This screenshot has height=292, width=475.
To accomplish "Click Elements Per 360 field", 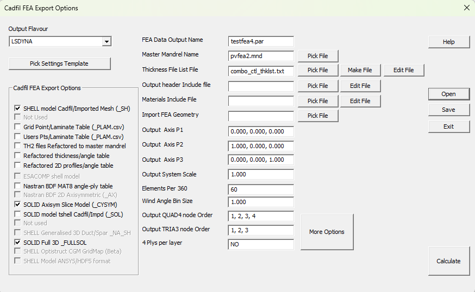I will pos(261,189).
